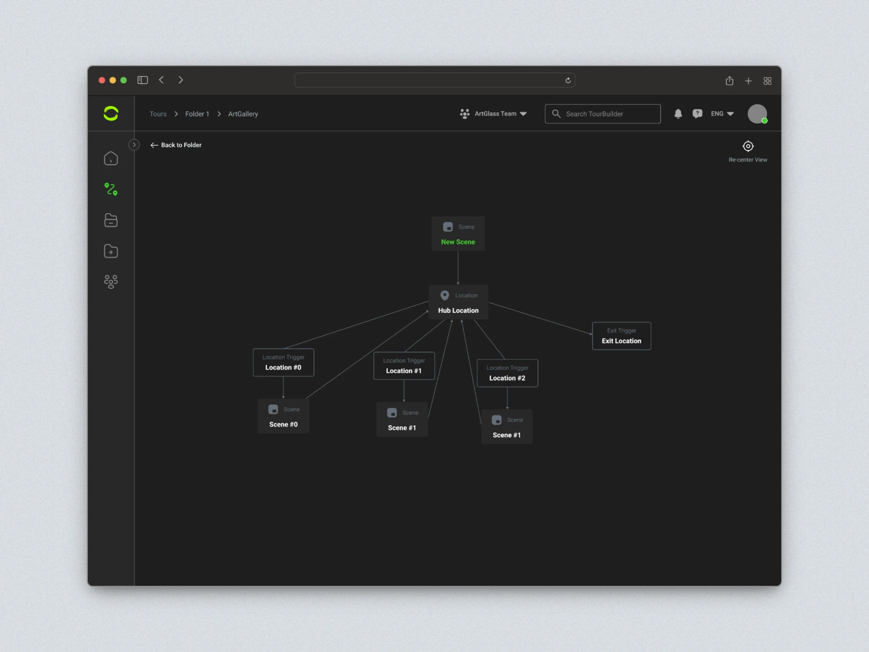869x652 pixels.
Task: Select the Tours route icon in sidebar
Action: click(x=111, y=189)
